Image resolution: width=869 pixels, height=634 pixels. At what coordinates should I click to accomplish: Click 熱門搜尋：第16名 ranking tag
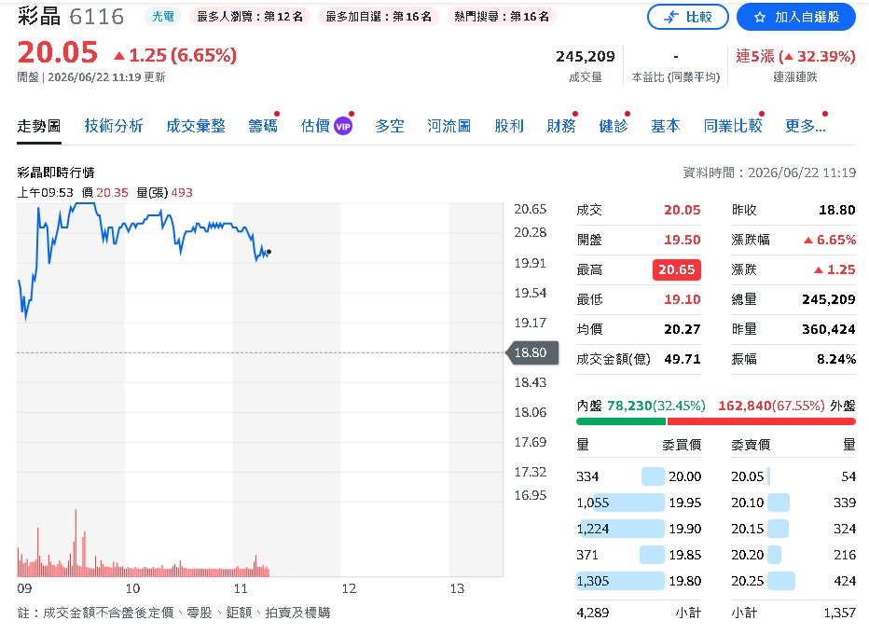[501, 17]
